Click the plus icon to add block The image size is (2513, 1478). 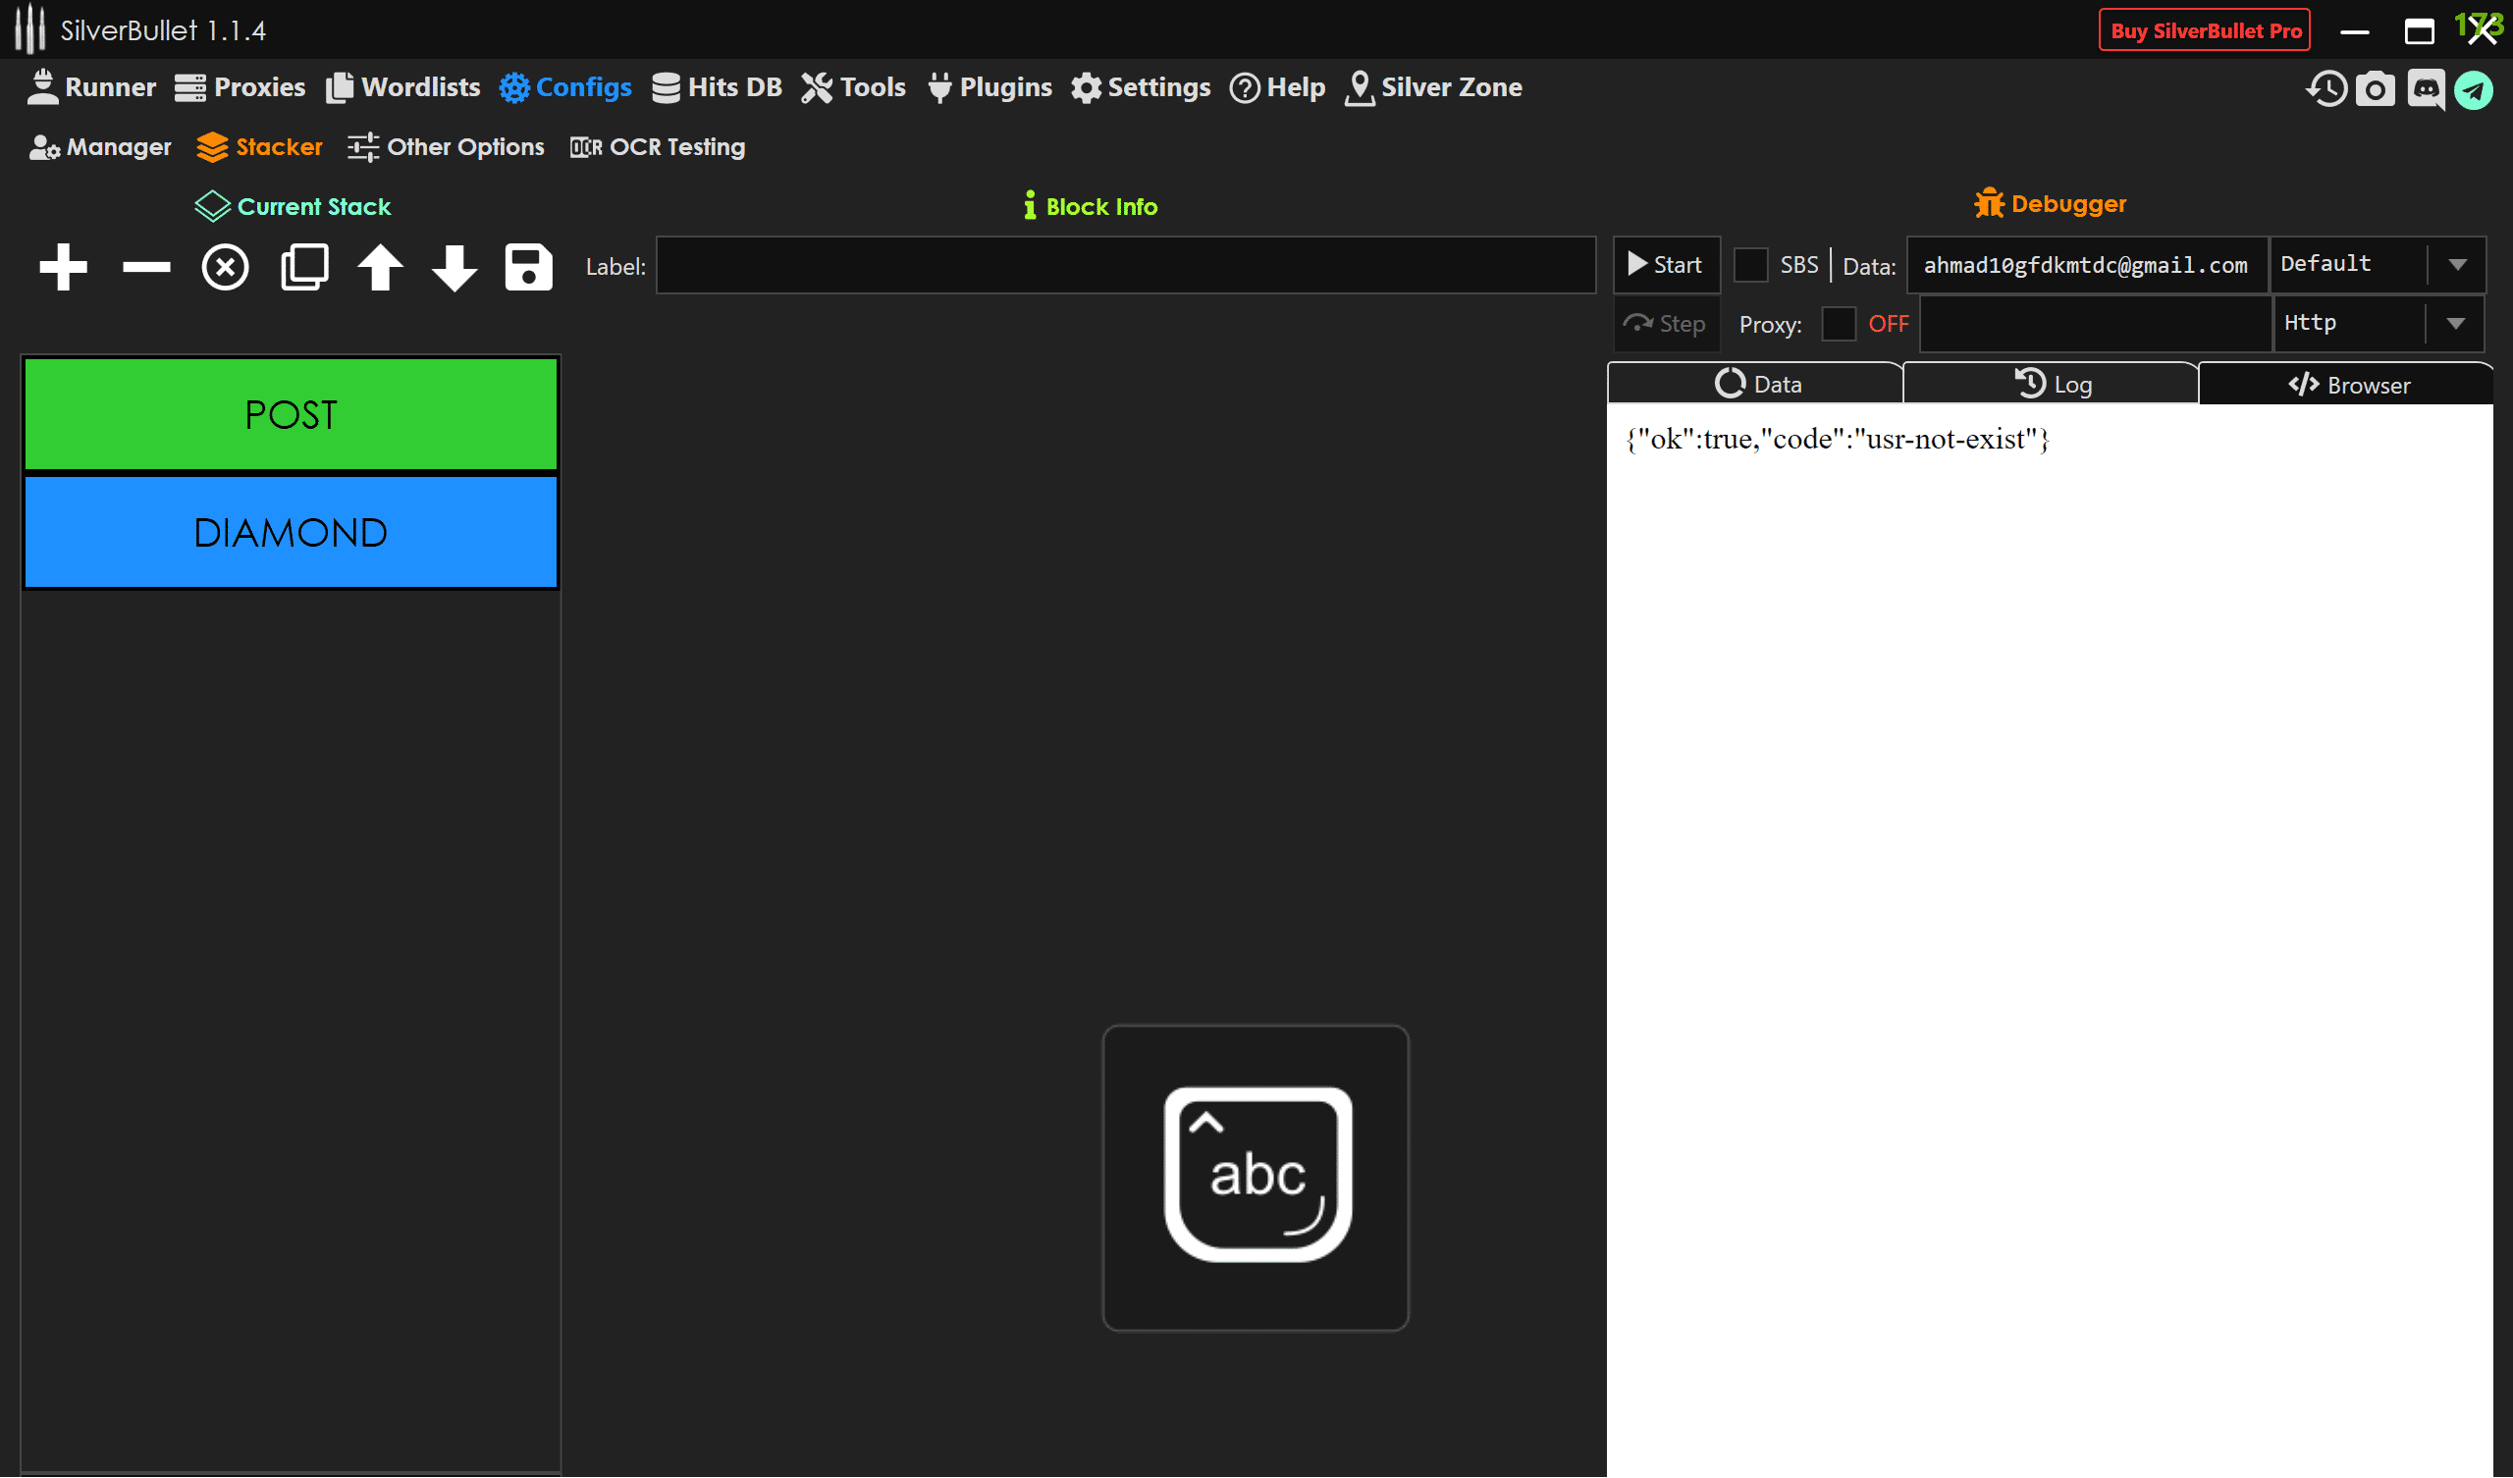point(63,267)
